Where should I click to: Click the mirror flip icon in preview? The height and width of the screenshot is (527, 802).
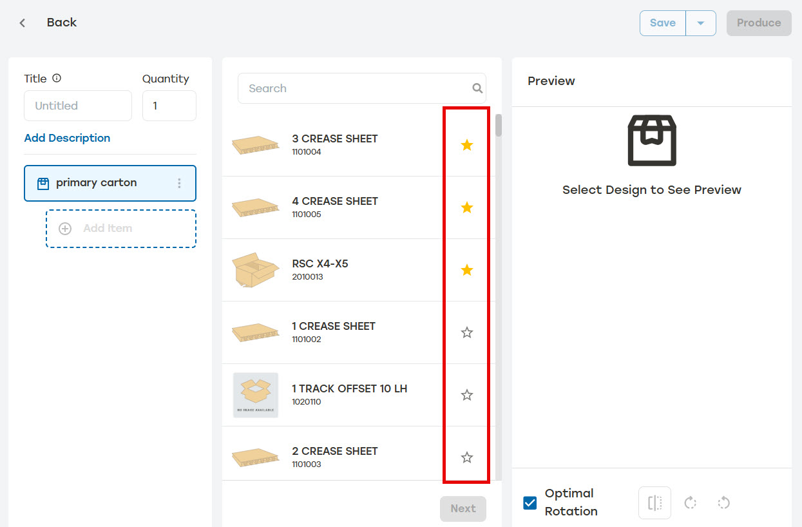654,503
